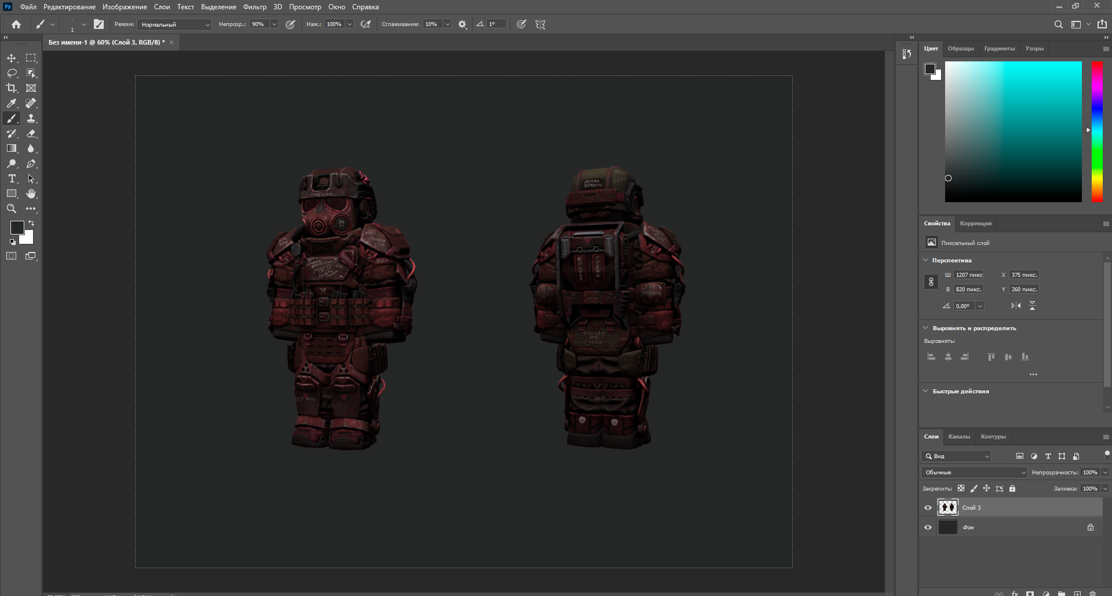Select the Pen tool
The height and width of the screenshot is (596, 1112).
click(31, 163)
